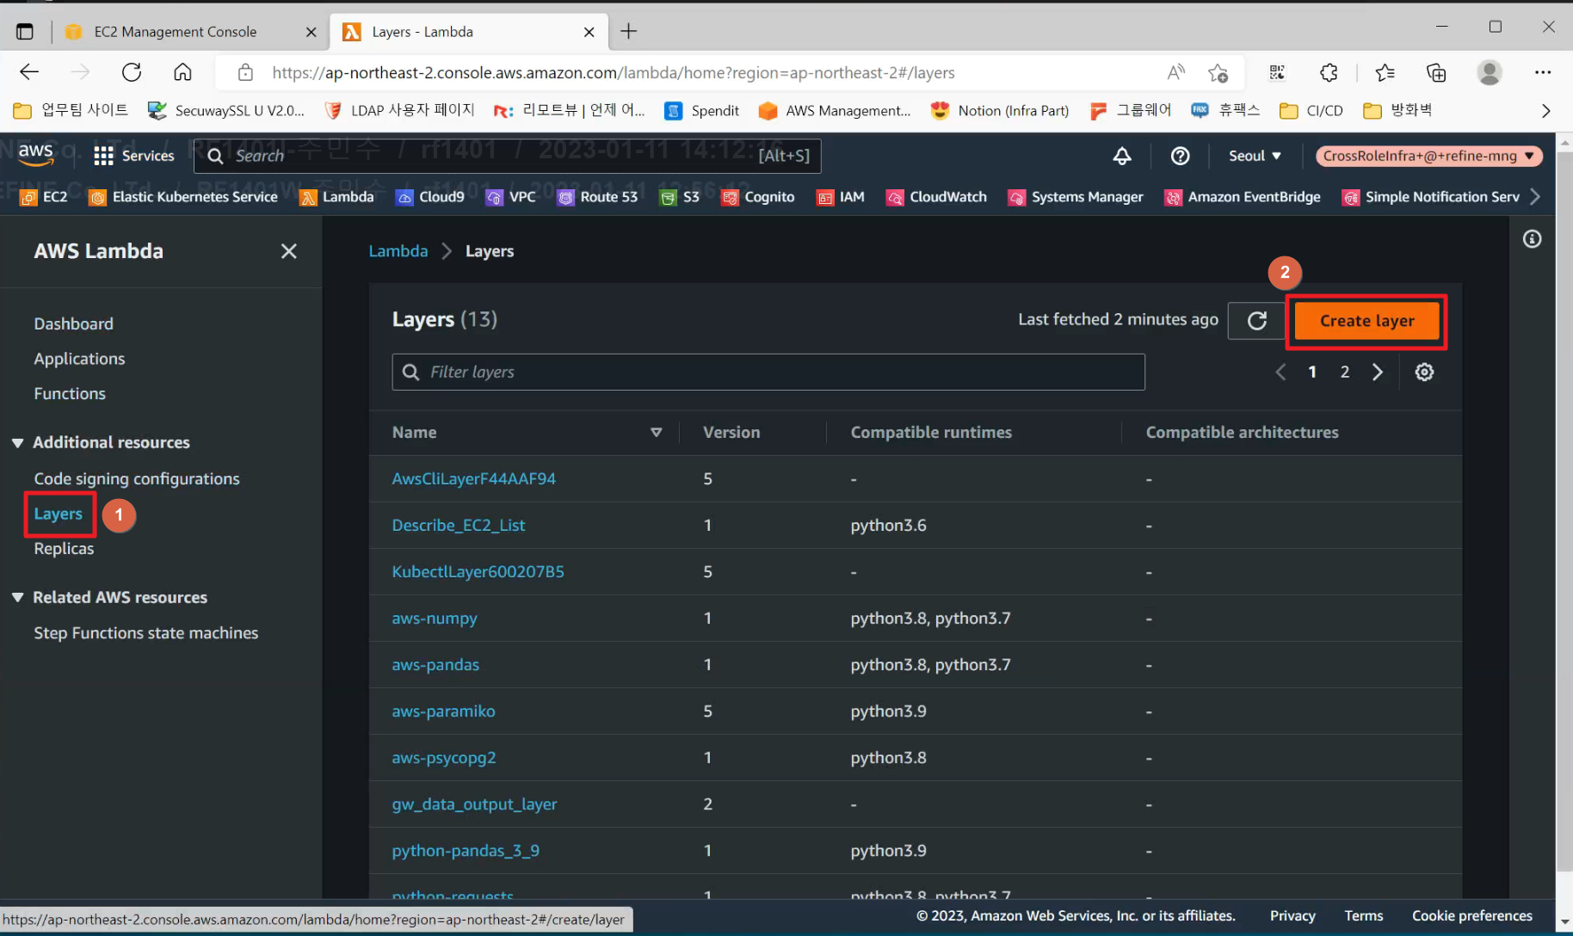
Task: Open Cloud9 favorite shortcut
Action: click(430, 197)
